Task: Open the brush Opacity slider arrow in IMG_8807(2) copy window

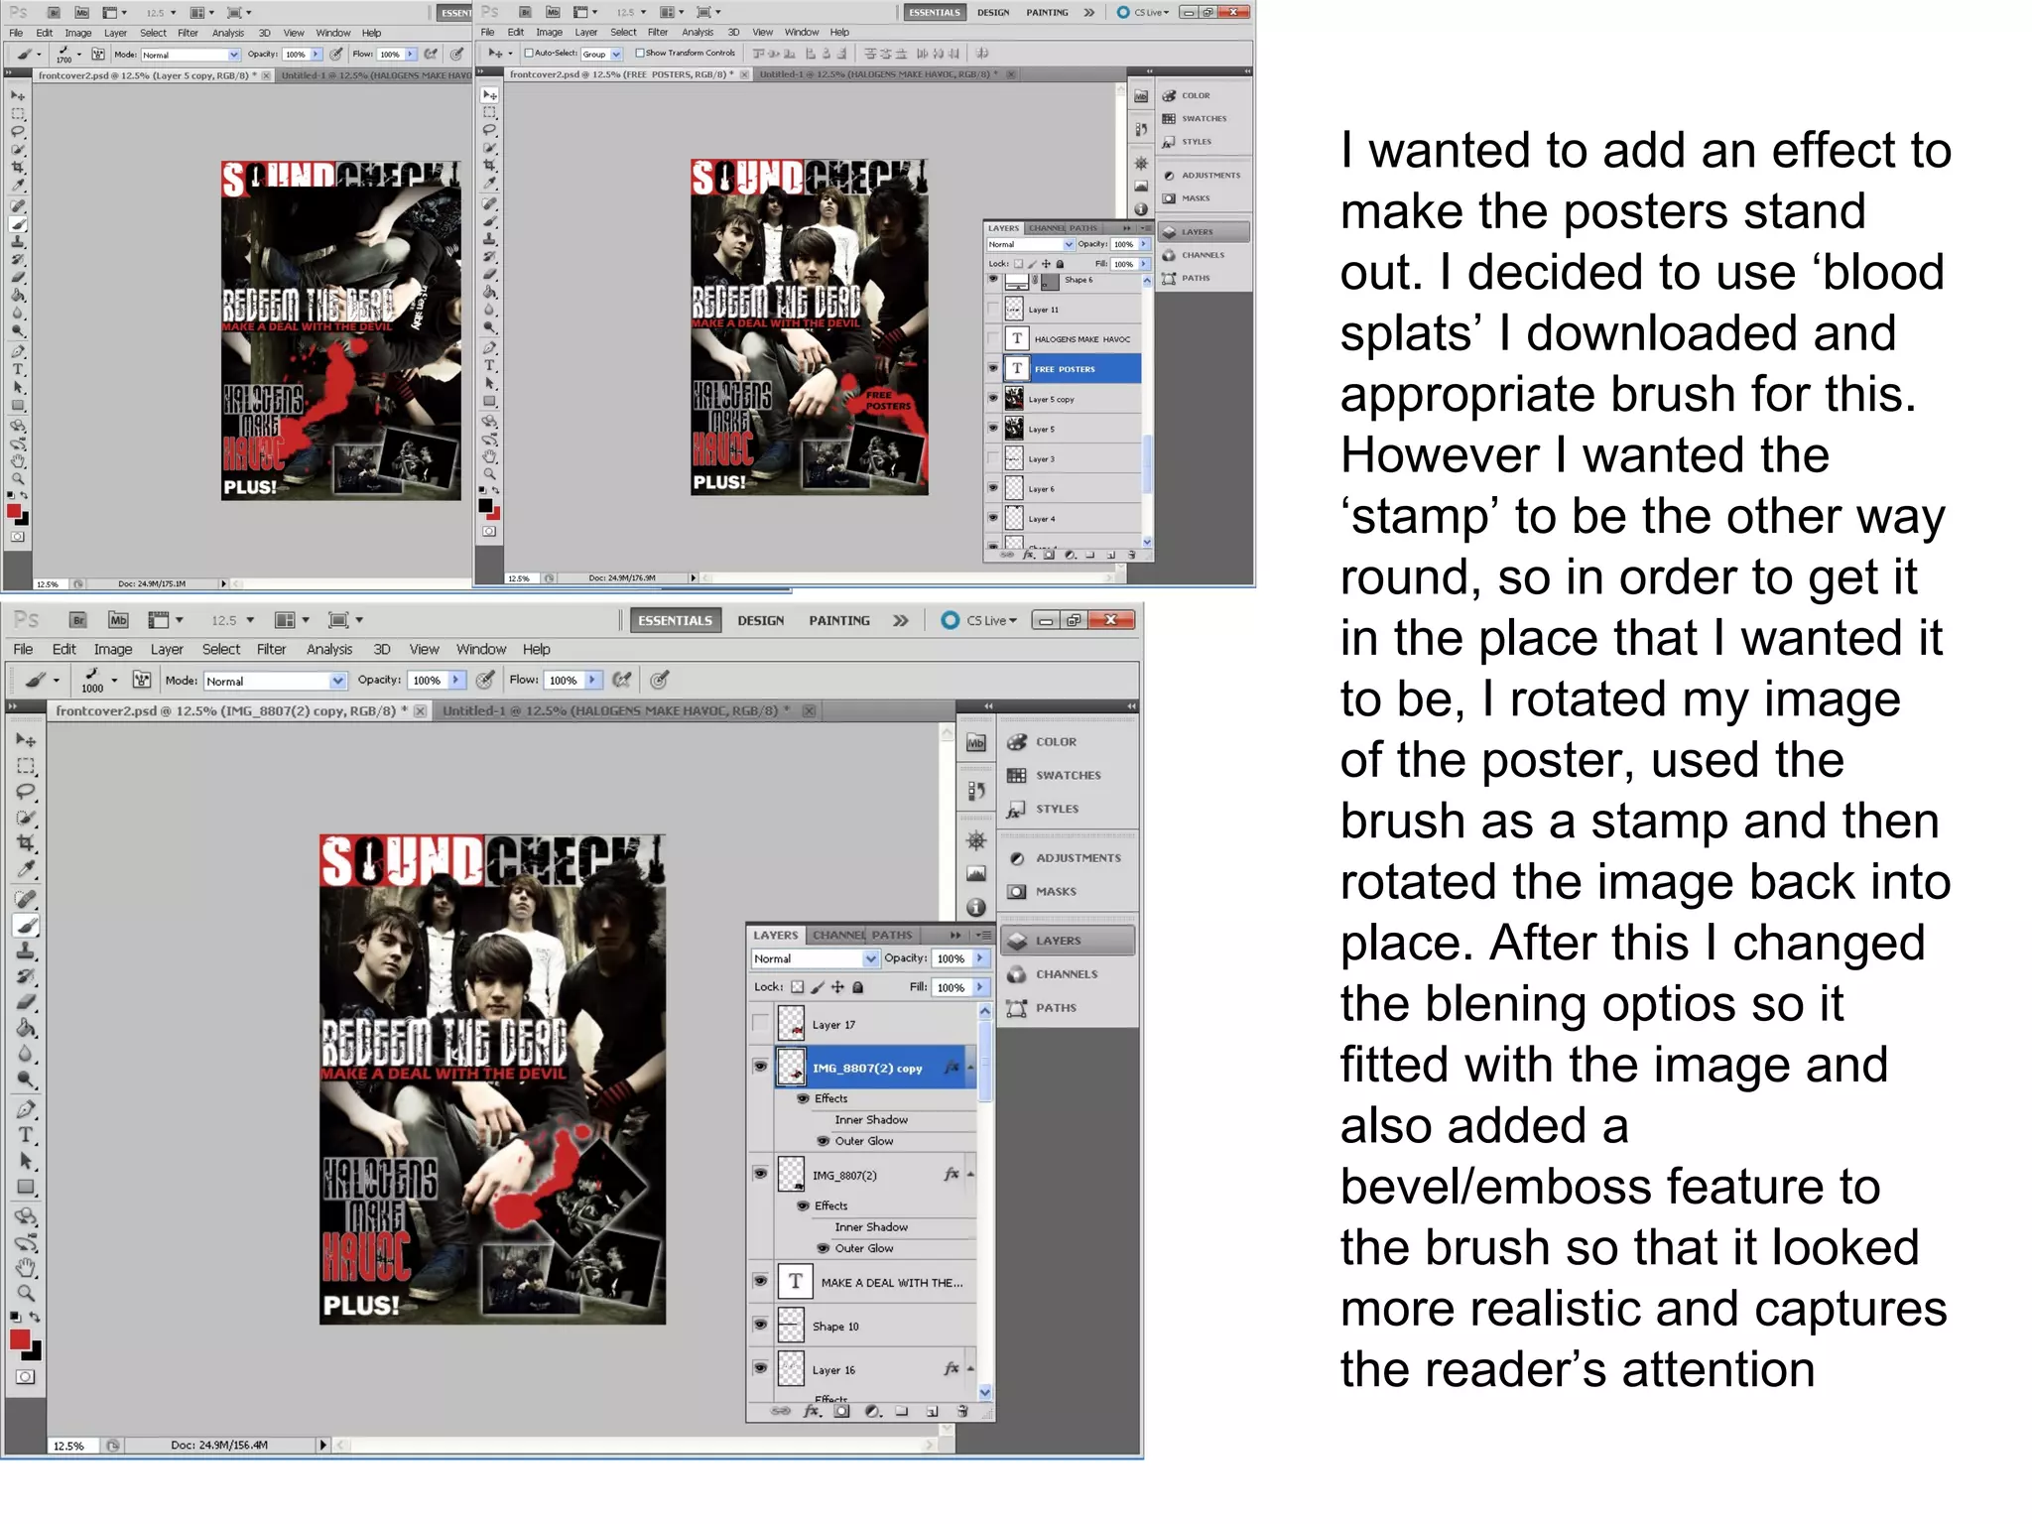Action: coord(455,680)
